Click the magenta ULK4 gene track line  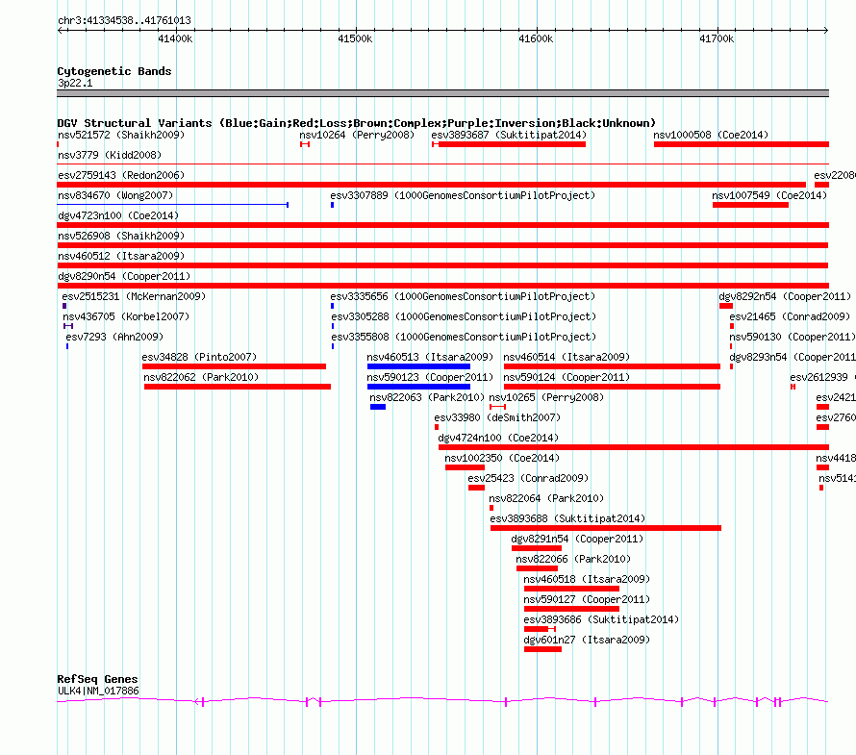[x=442, y=701]
